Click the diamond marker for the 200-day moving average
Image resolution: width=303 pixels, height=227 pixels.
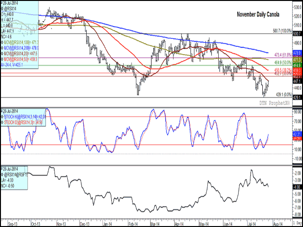(x=2, y=47)
